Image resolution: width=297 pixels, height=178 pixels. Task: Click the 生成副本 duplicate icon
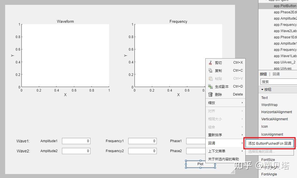211,86
